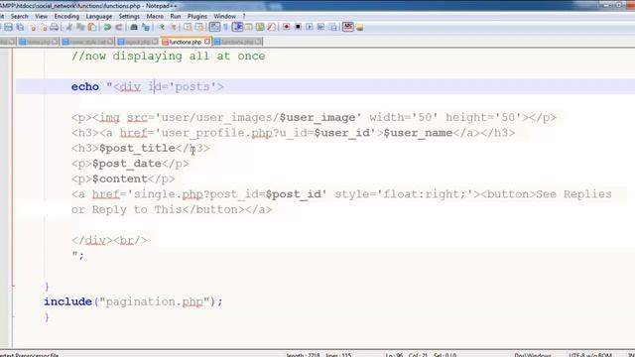The height and width of the screenshot is (357, 635).
Task: Toggle synchronized horizontal scrolling icon
Action: coord(199,27)
